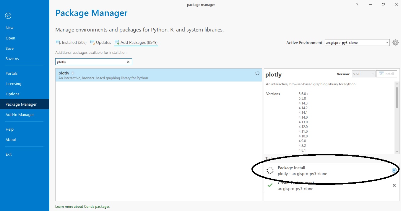401x211 pixels.
Task: Click the info icon next to plotly
Action: point(73,73)
